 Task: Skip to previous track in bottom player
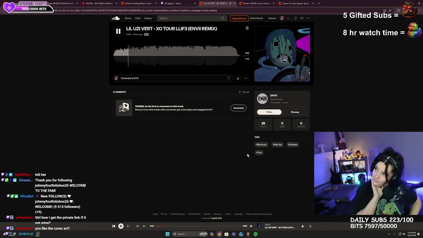point(113,226)
